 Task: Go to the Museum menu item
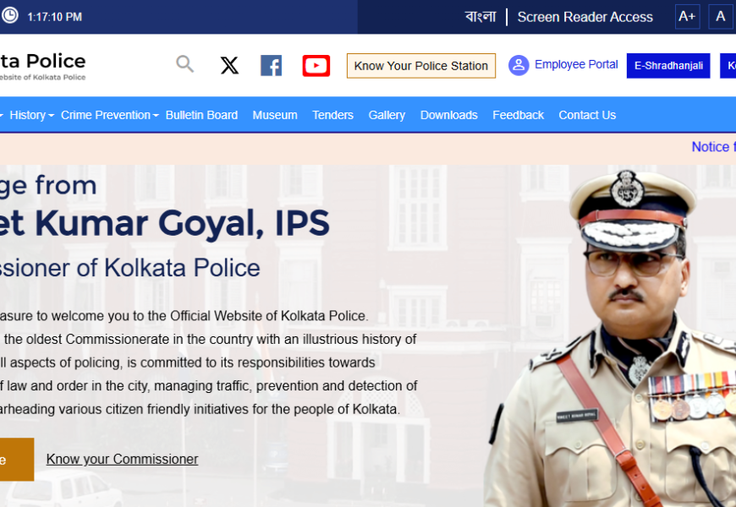(275, 115)
